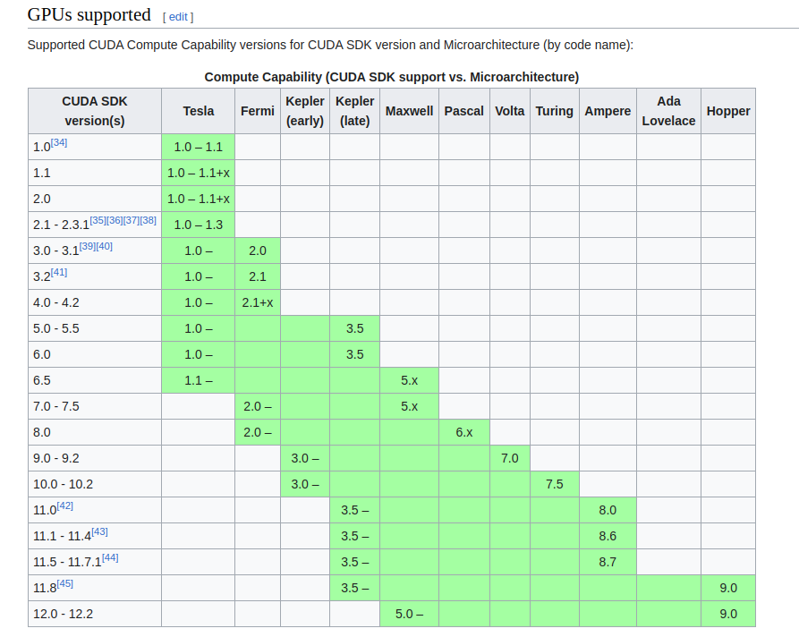The height and width of the screenshot is (637, 799).
Task: Open citation 40 next to SDK 3.0 - 3.1
Action: (x=105, y=246)
